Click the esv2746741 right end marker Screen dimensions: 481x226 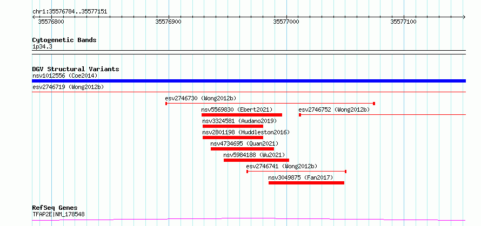coord(346,172)
